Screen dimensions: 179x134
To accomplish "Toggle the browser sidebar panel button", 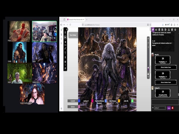I will [x=61, y=25].
